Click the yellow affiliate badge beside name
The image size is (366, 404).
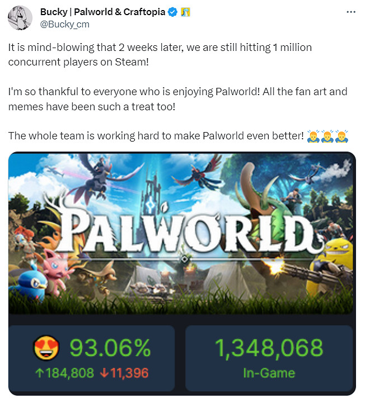point(185,12)
